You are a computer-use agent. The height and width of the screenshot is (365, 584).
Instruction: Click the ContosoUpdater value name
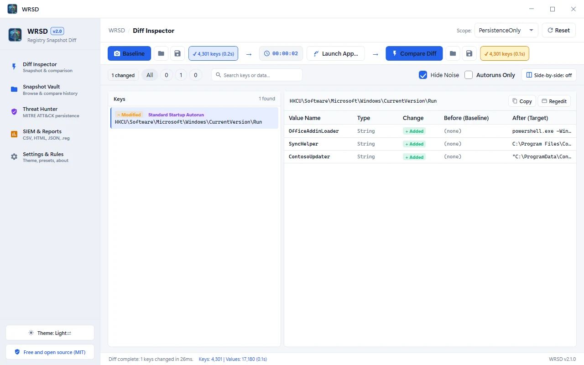(309, 156)
